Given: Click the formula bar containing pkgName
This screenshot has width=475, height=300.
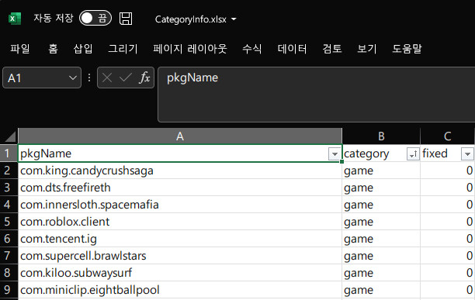Looking at the screenshot, I should [x=316, y=95].
